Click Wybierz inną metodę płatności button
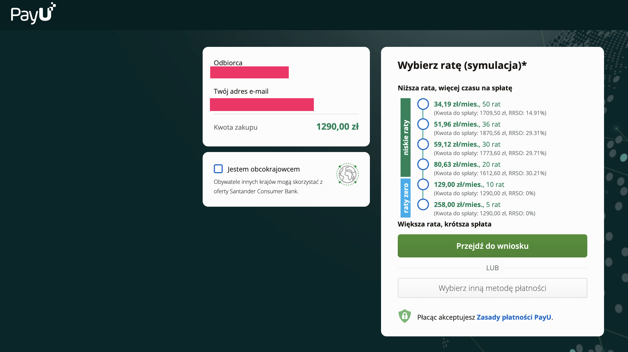 (x=492, y=288)
